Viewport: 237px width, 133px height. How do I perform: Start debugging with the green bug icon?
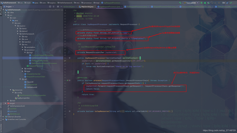click(x=205, y=3)
